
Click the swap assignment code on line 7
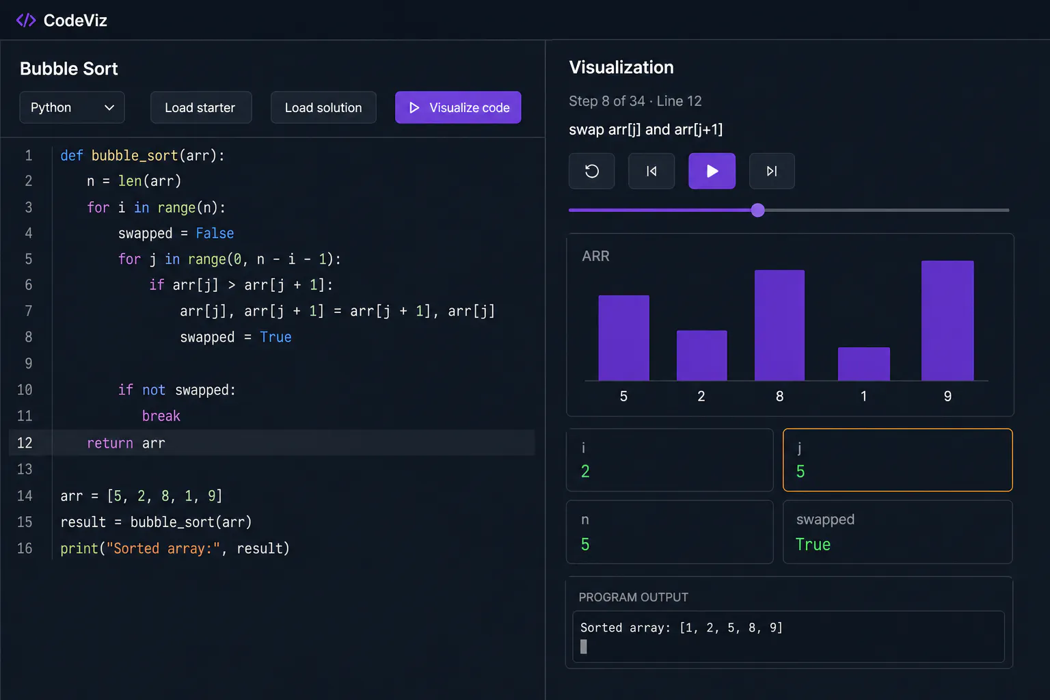[x=337, y=311]
